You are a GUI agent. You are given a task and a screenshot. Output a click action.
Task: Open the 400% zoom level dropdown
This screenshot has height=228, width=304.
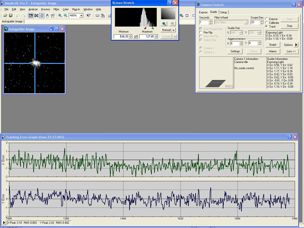(81, 16)
